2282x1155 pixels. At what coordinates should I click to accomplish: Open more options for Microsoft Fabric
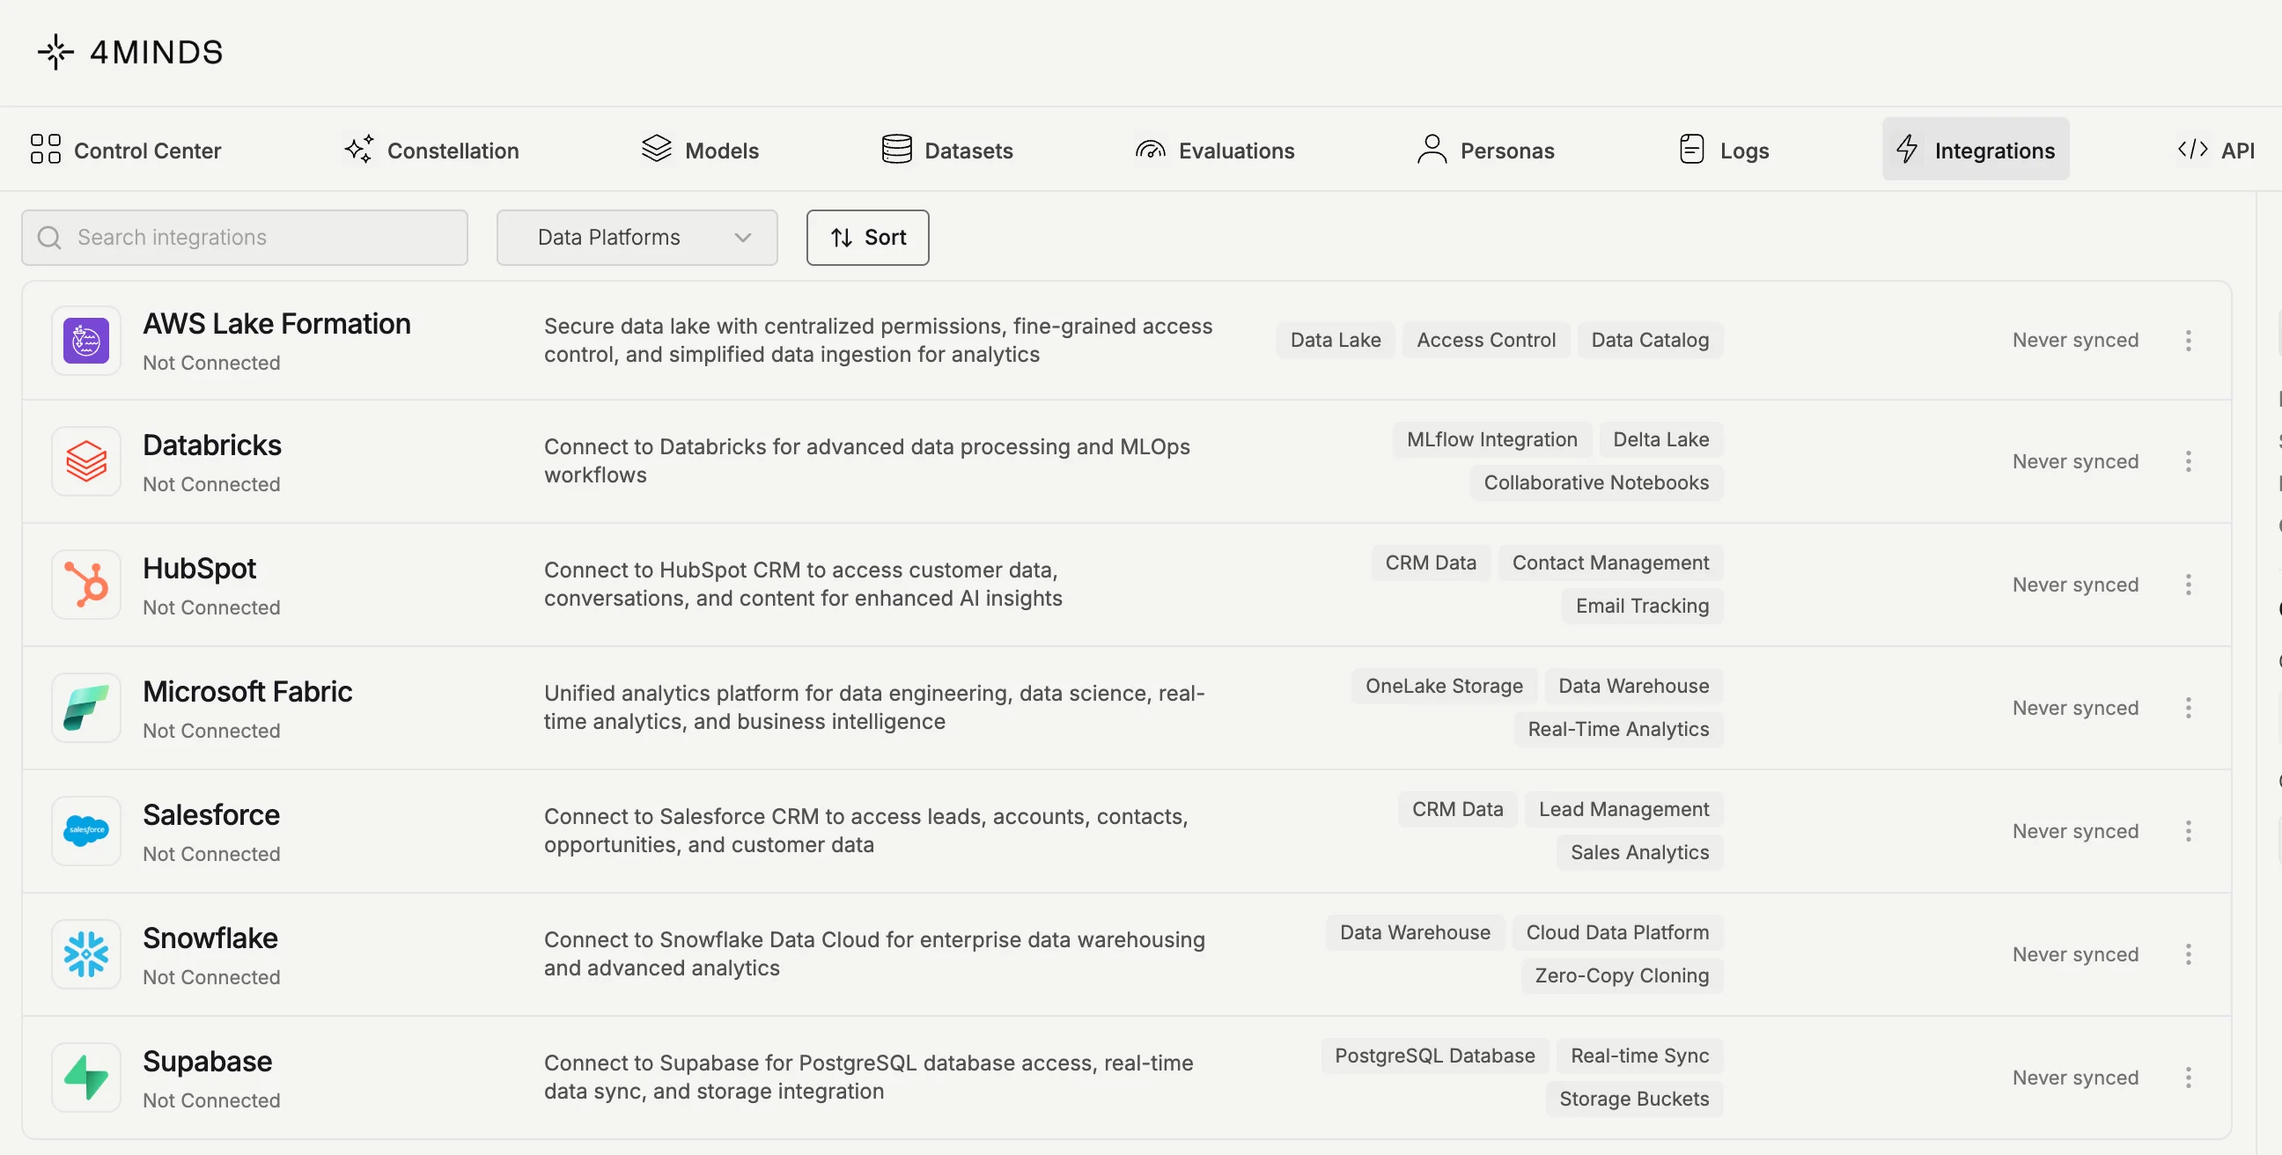click(2188, 708)
